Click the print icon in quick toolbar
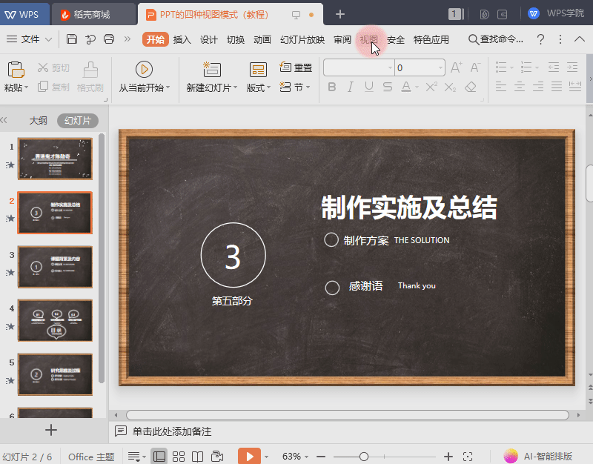Screen dimensions: 593x464 click(109, 39)
